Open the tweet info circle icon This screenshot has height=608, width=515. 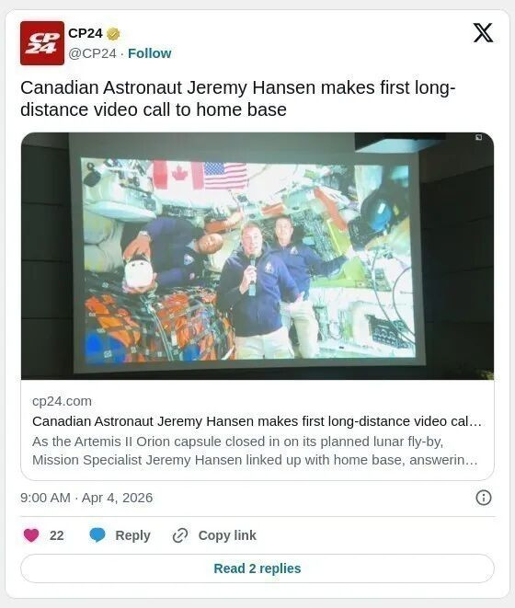click(x=483, y=498)
